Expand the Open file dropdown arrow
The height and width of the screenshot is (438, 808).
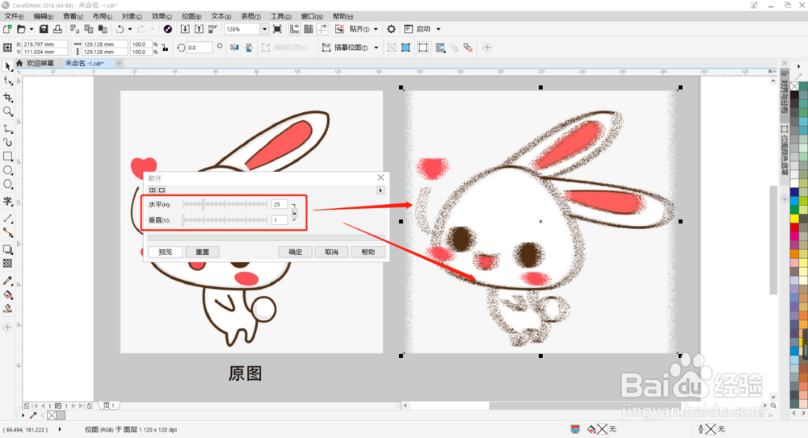pyautogui.click(x=32, y=29)
